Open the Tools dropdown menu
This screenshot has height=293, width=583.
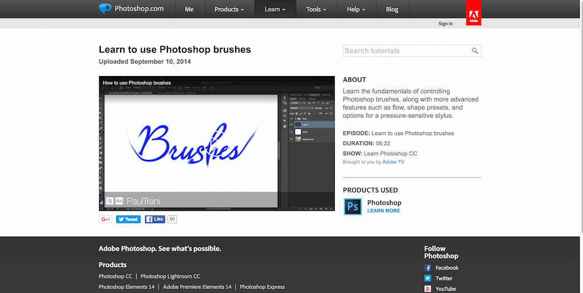pyautogui.click(x=316, y=9)
